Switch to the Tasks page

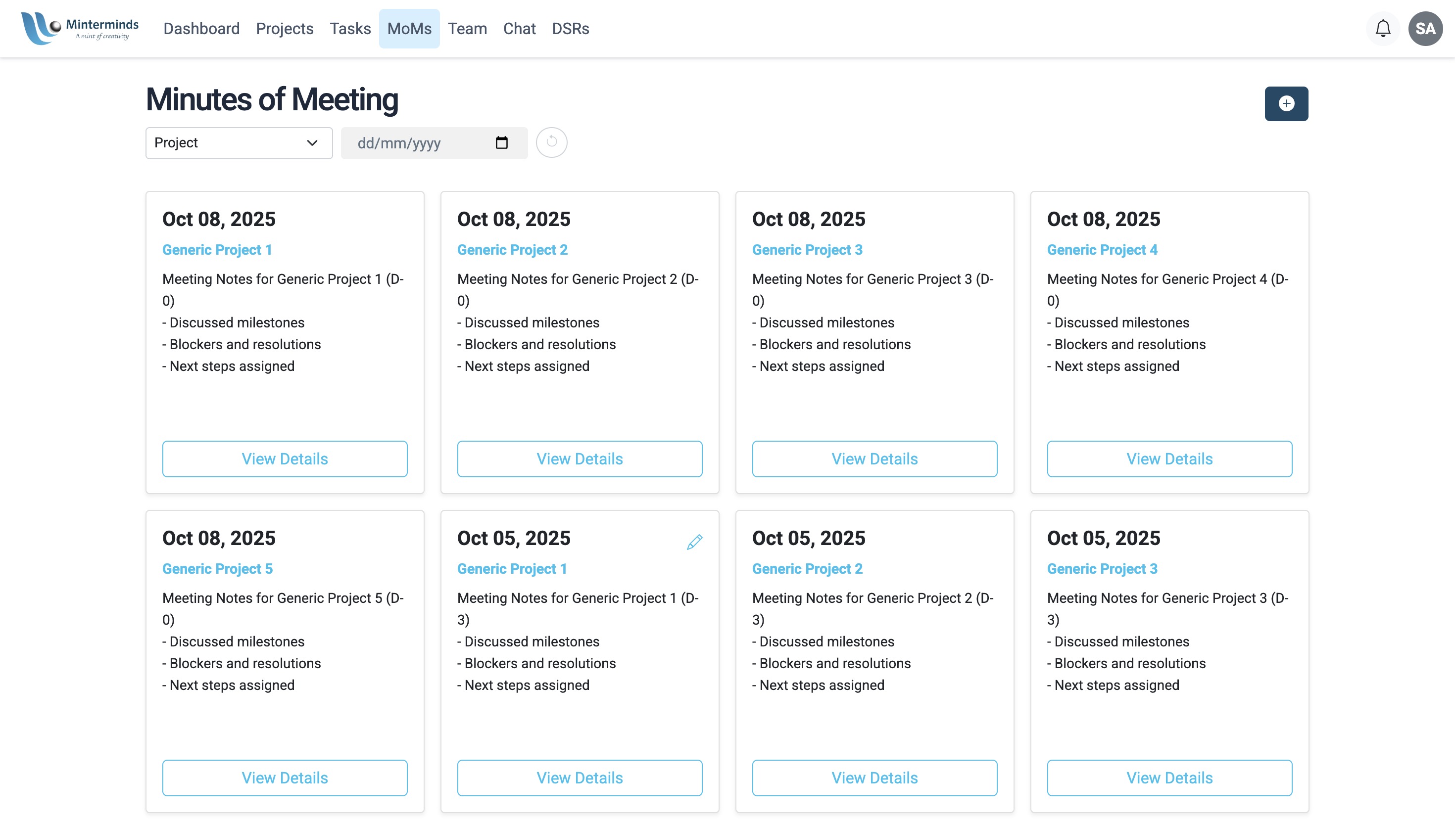pos(349,29)
